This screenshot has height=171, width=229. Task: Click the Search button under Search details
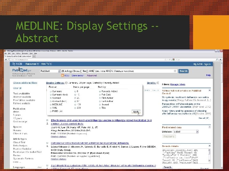point(167,167)
